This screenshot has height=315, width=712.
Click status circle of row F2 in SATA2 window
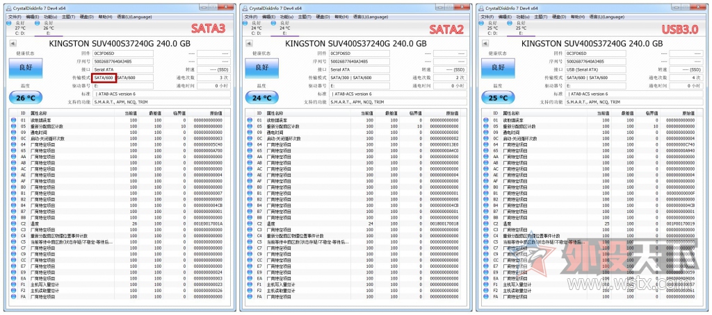click(x=250, y=291)
